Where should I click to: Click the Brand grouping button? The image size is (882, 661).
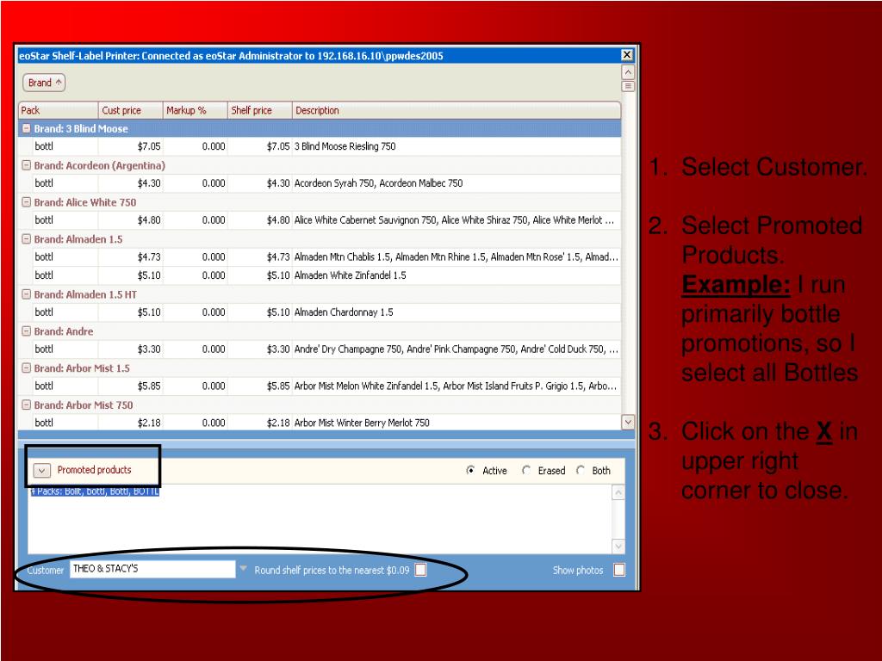pos(44,83)
